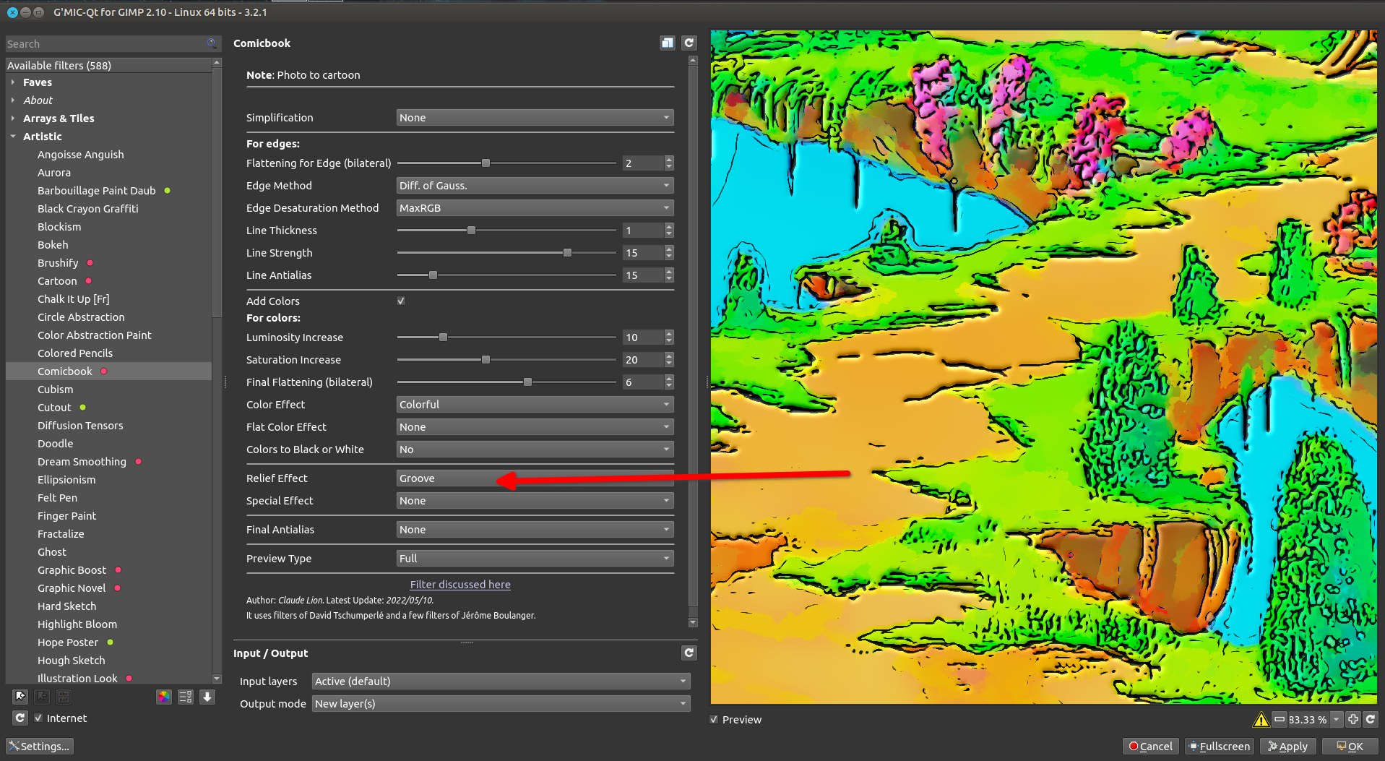Click the Line Strength slider handle
Image resolution: width=1385 pixels, height=761 pixels.
point(567,253)
